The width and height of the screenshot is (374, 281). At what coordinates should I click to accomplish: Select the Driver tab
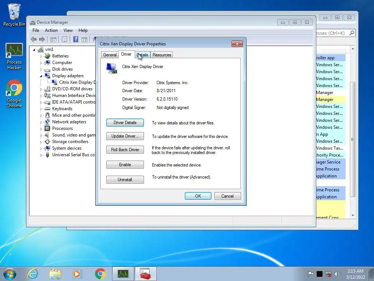point(126,54)
